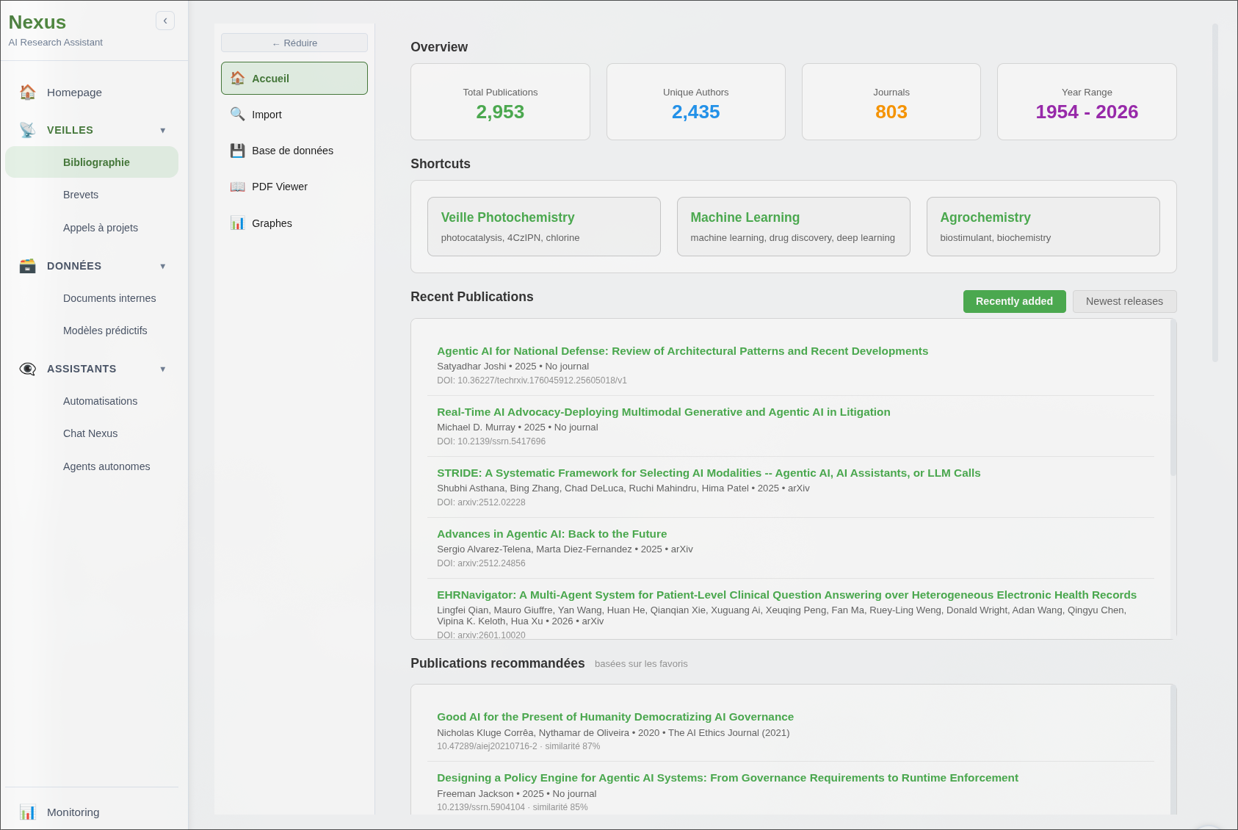Click the Year Range card
1238x830 pixels.
1087,101
